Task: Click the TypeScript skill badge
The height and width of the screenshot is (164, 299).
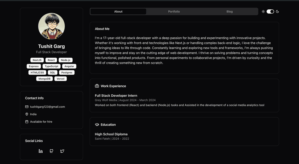Action: [51, 66]
